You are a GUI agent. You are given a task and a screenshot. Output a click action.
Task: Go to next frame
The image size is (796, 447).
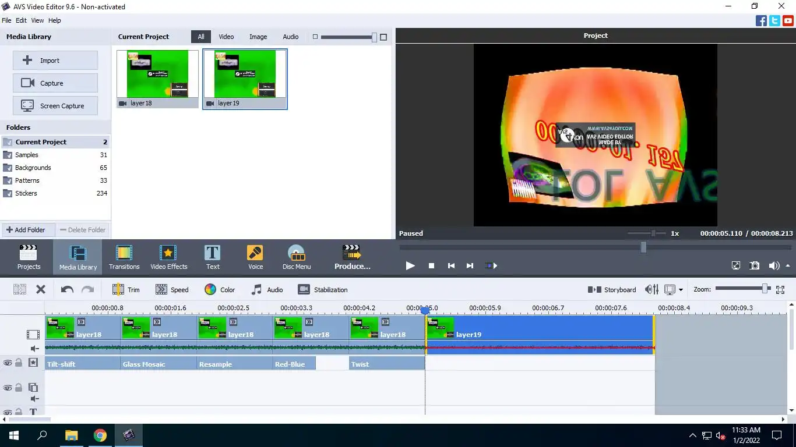click(x=470, y=265)
